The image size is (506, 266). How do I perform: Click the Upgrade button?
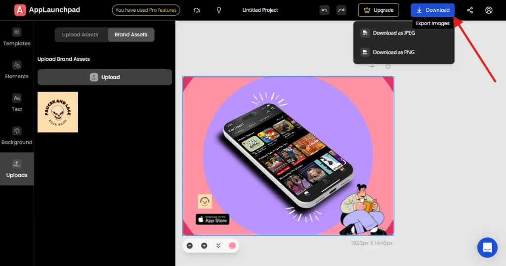coord(379,10)
